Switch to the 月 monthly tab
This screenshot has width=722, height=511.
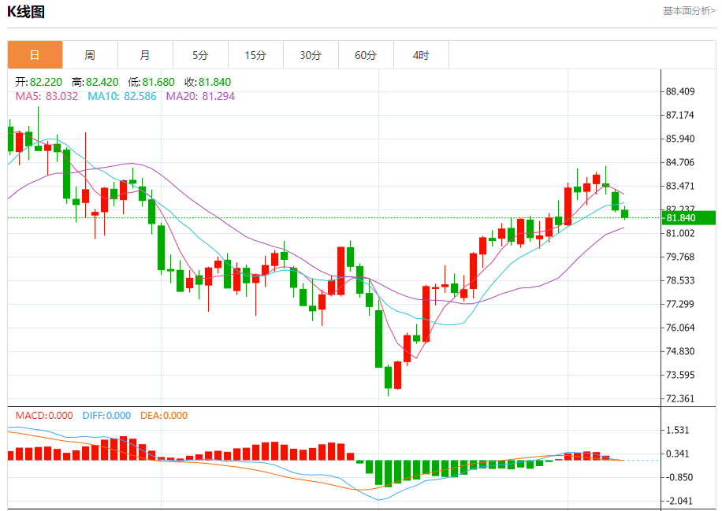point(145,55)
